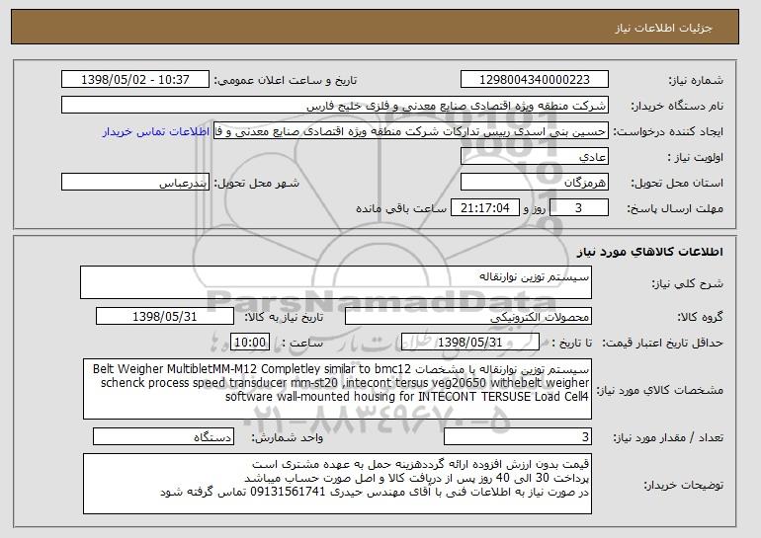Click the section heading اطلاعات کالاهای مورد نیاز
The height and width of the screenshot is (538, 761).
[x=649, y=252]
